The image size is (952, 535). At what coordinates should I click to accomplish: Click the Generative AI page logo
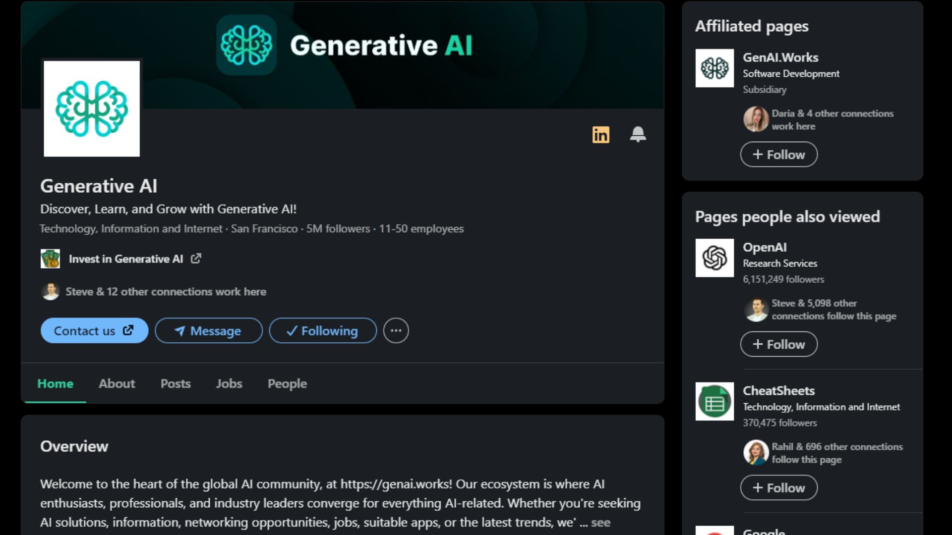pyautogui.click(x=92, y=108)
